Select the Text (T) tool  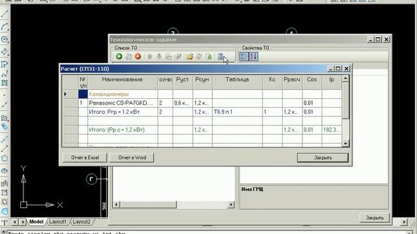(x=5, y=223)
